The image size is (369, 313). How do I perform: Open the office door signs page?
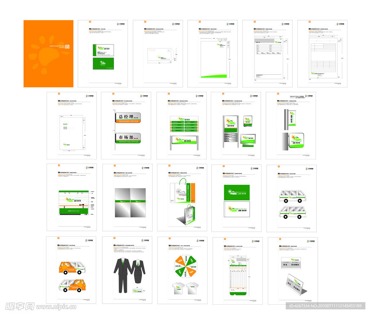click(126, 125)
